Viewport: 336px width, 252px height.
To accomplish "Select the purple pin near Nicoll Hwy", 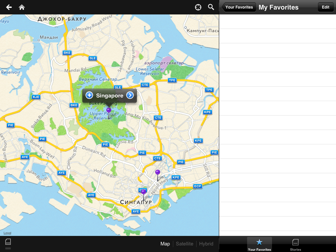I will point(158,173).
